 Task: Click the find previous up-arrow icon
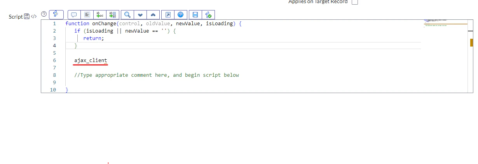click(153, 15)
